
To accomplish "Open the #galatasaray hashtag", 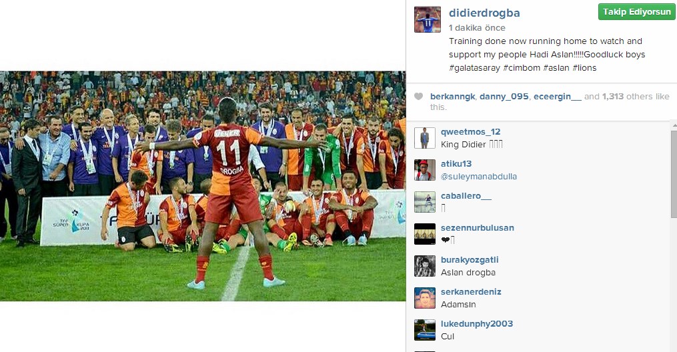I will (x=474, y=68).
